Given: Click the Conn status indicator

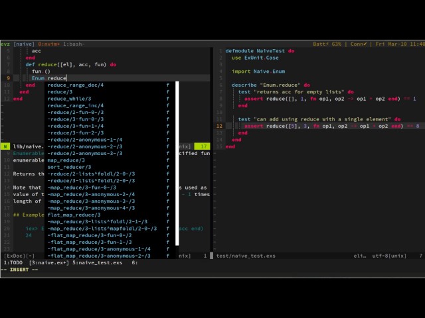Looking at the screenshot, I should 359,44.
